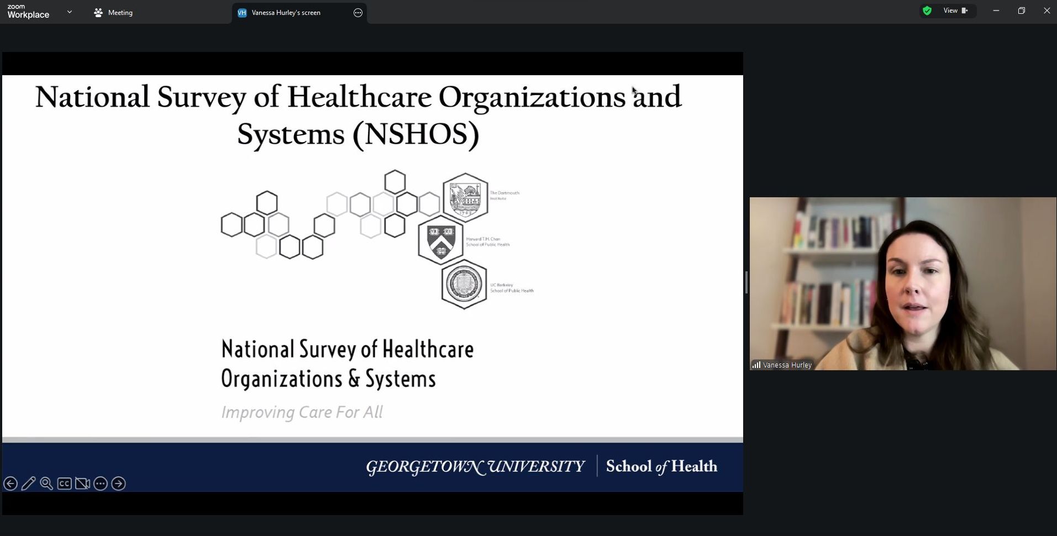Select the Vanessa Hurley's screen tab
The width and height of the screenshot is (1057, 536).
point(286,13)
